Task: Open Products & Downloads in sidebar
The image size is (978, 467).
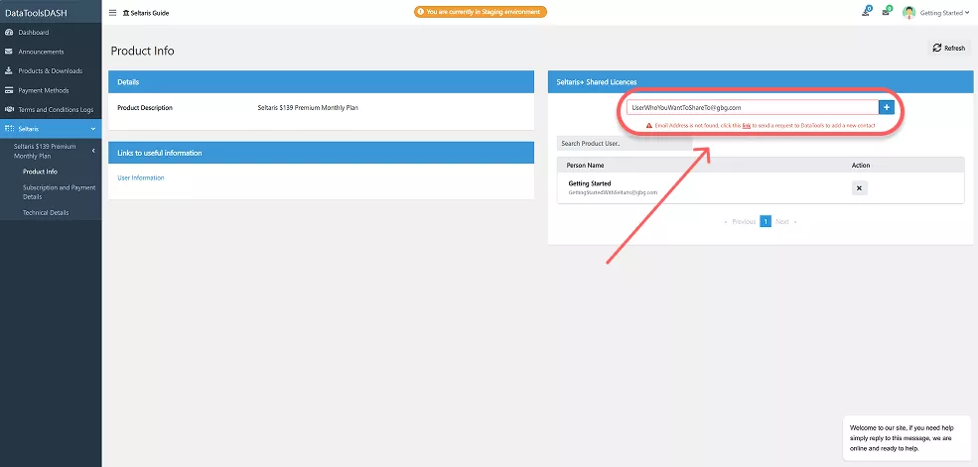Action: point(51,71)
